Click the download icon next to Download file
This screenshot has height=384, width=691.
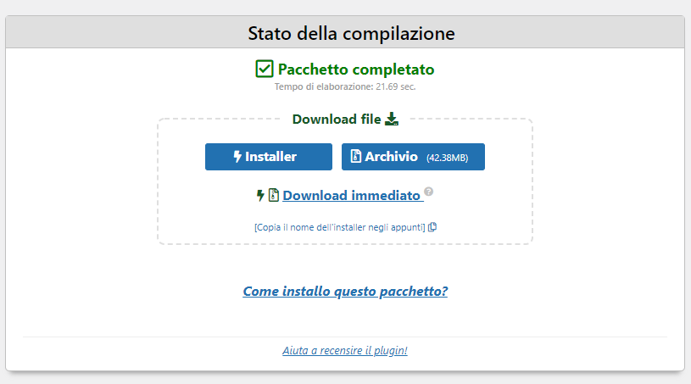point(391,119)
